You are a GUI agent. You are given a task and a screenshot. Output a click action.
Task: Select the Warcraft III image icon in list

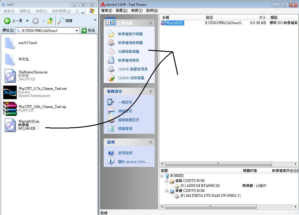pos(163,23)
